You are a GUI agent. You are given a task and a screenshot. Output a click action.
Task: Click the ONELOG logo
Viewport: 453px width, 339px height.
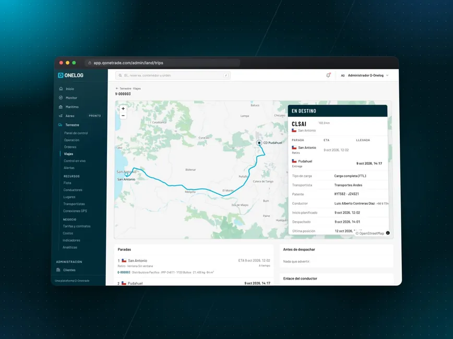[71, 75]
